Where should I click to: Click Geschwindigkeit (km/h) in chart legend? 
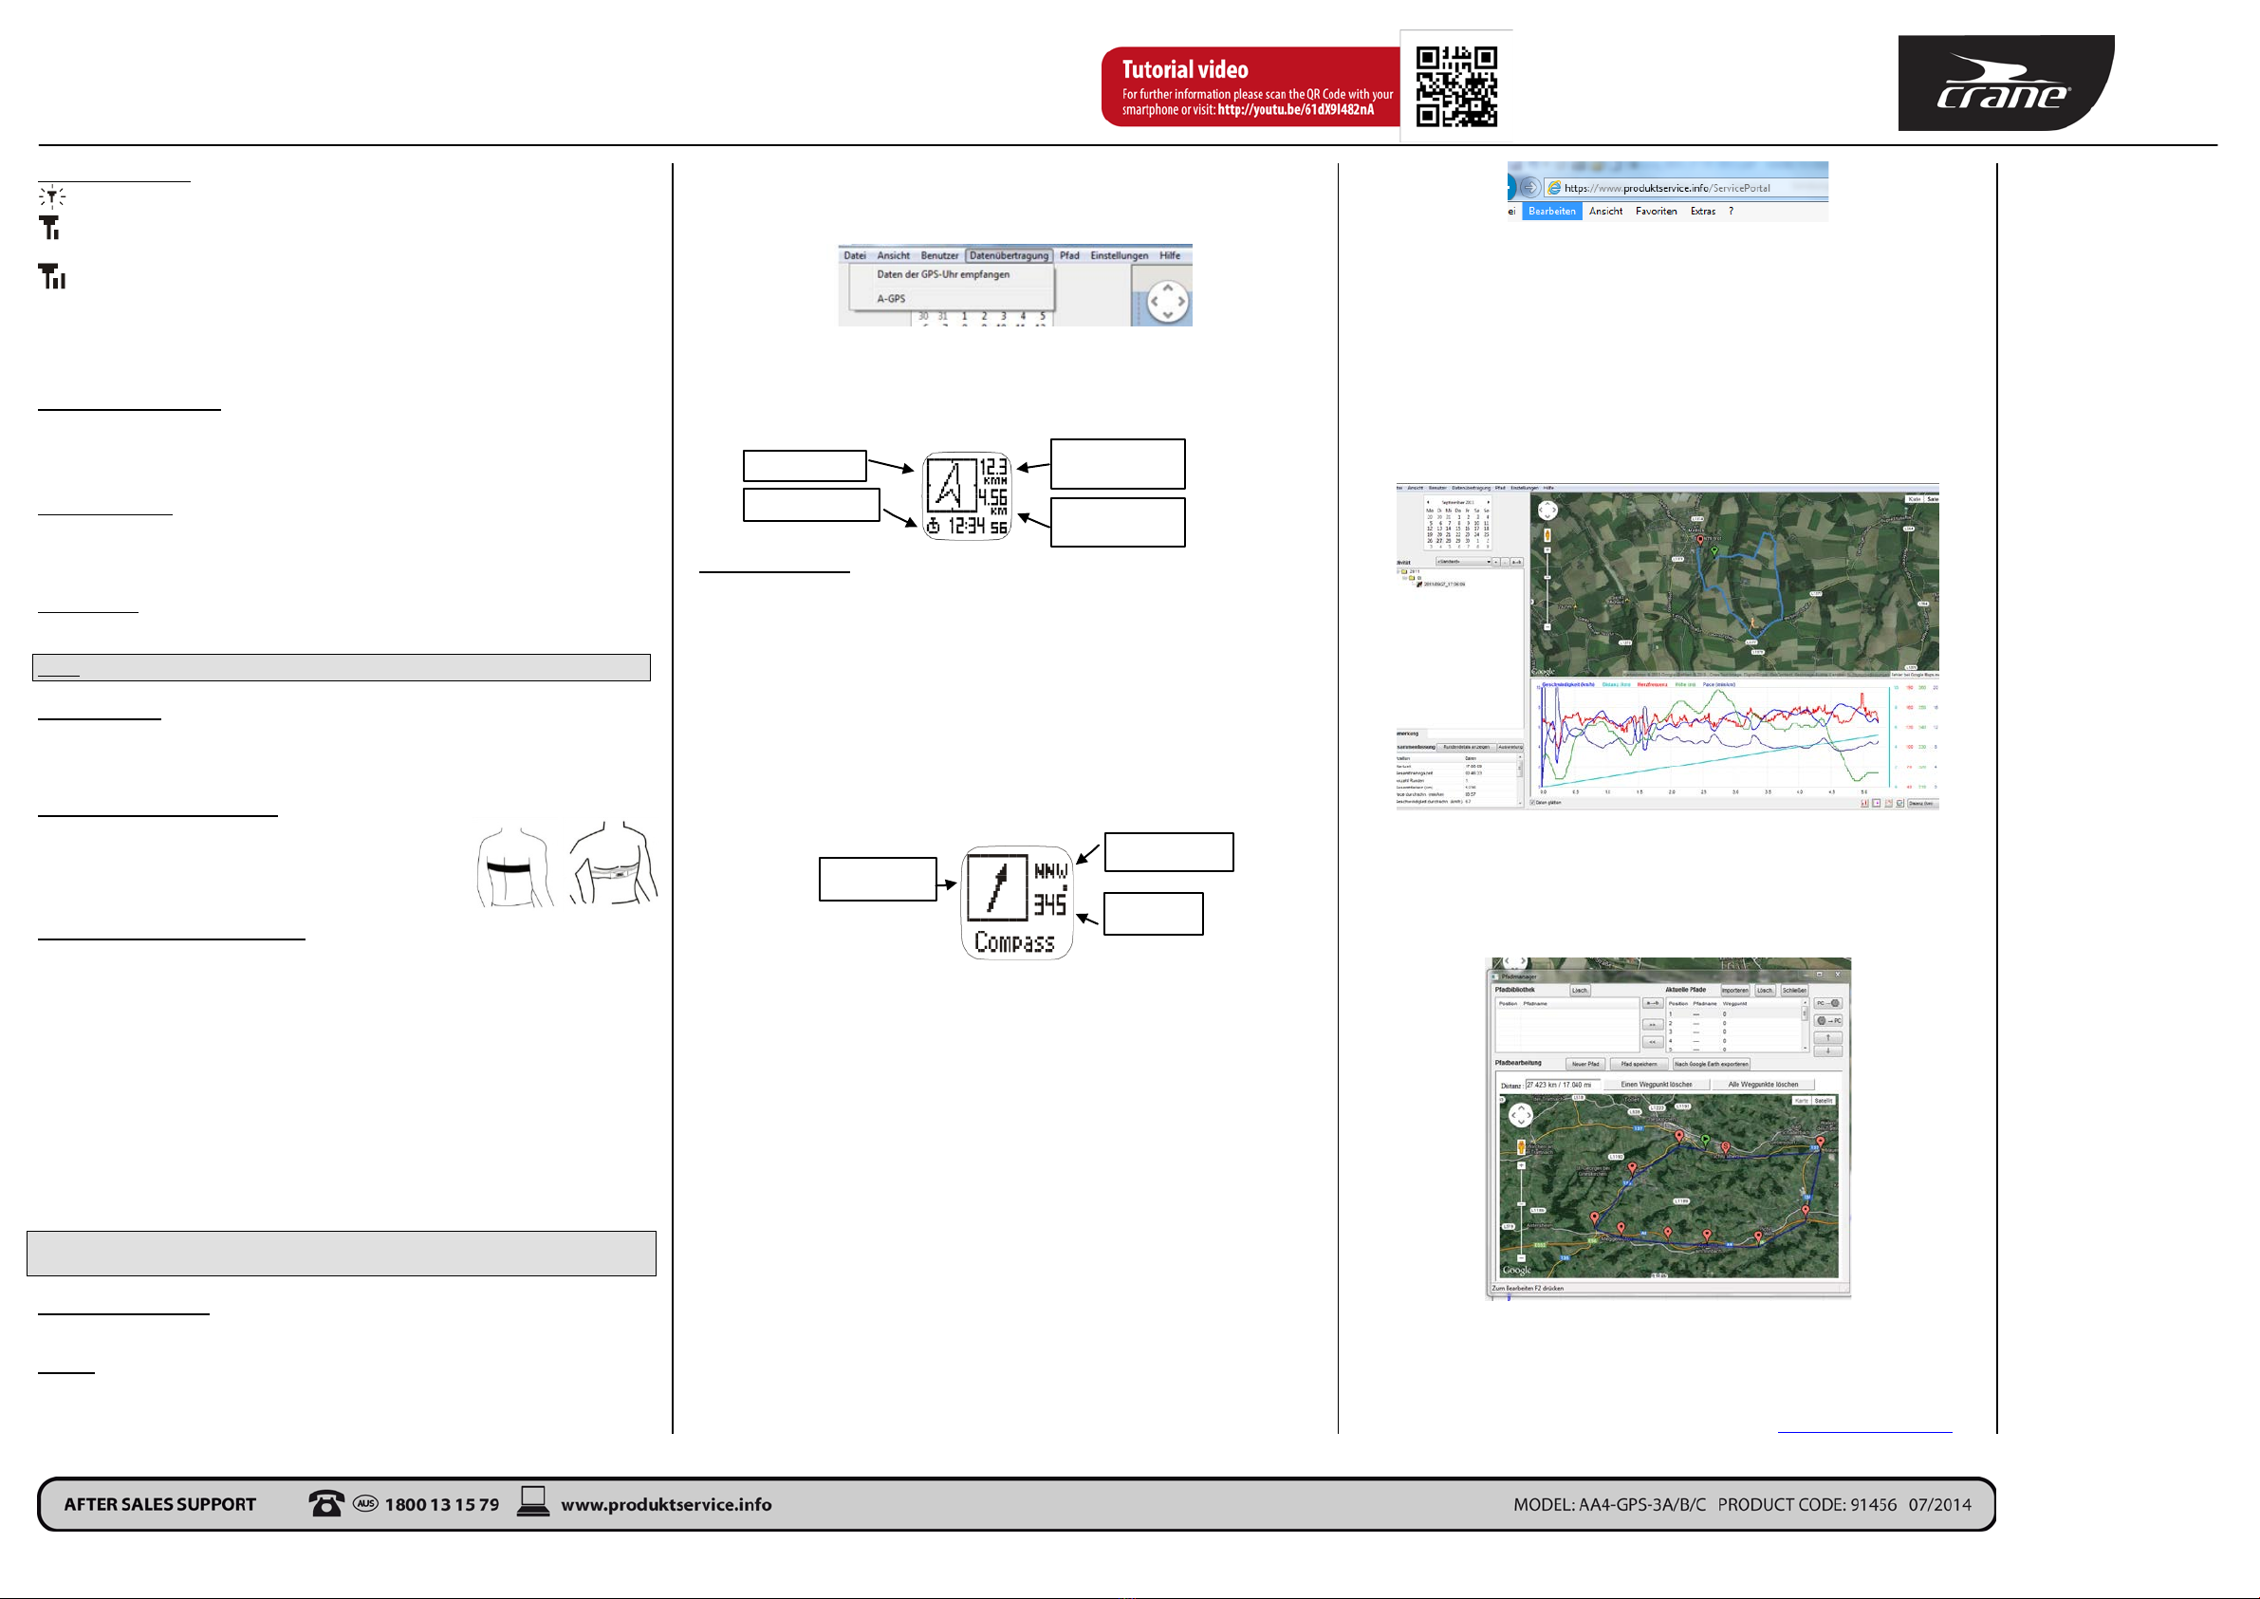[1568, 684]
